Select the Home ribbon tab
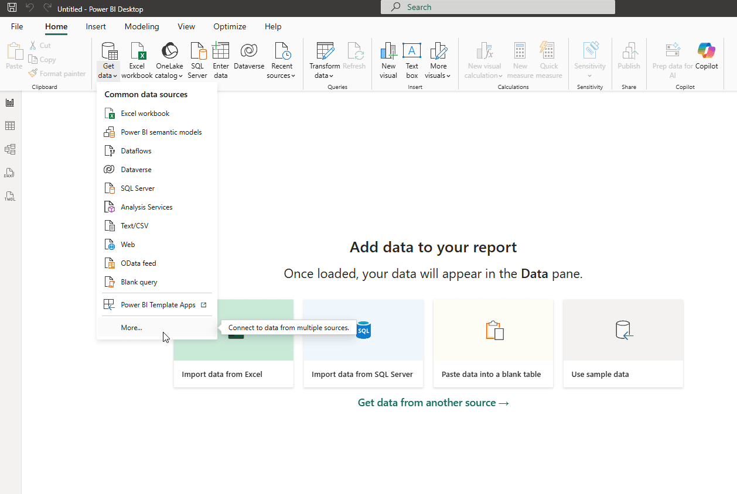Screen dimensions: 737x494 [x=56, y=26]
